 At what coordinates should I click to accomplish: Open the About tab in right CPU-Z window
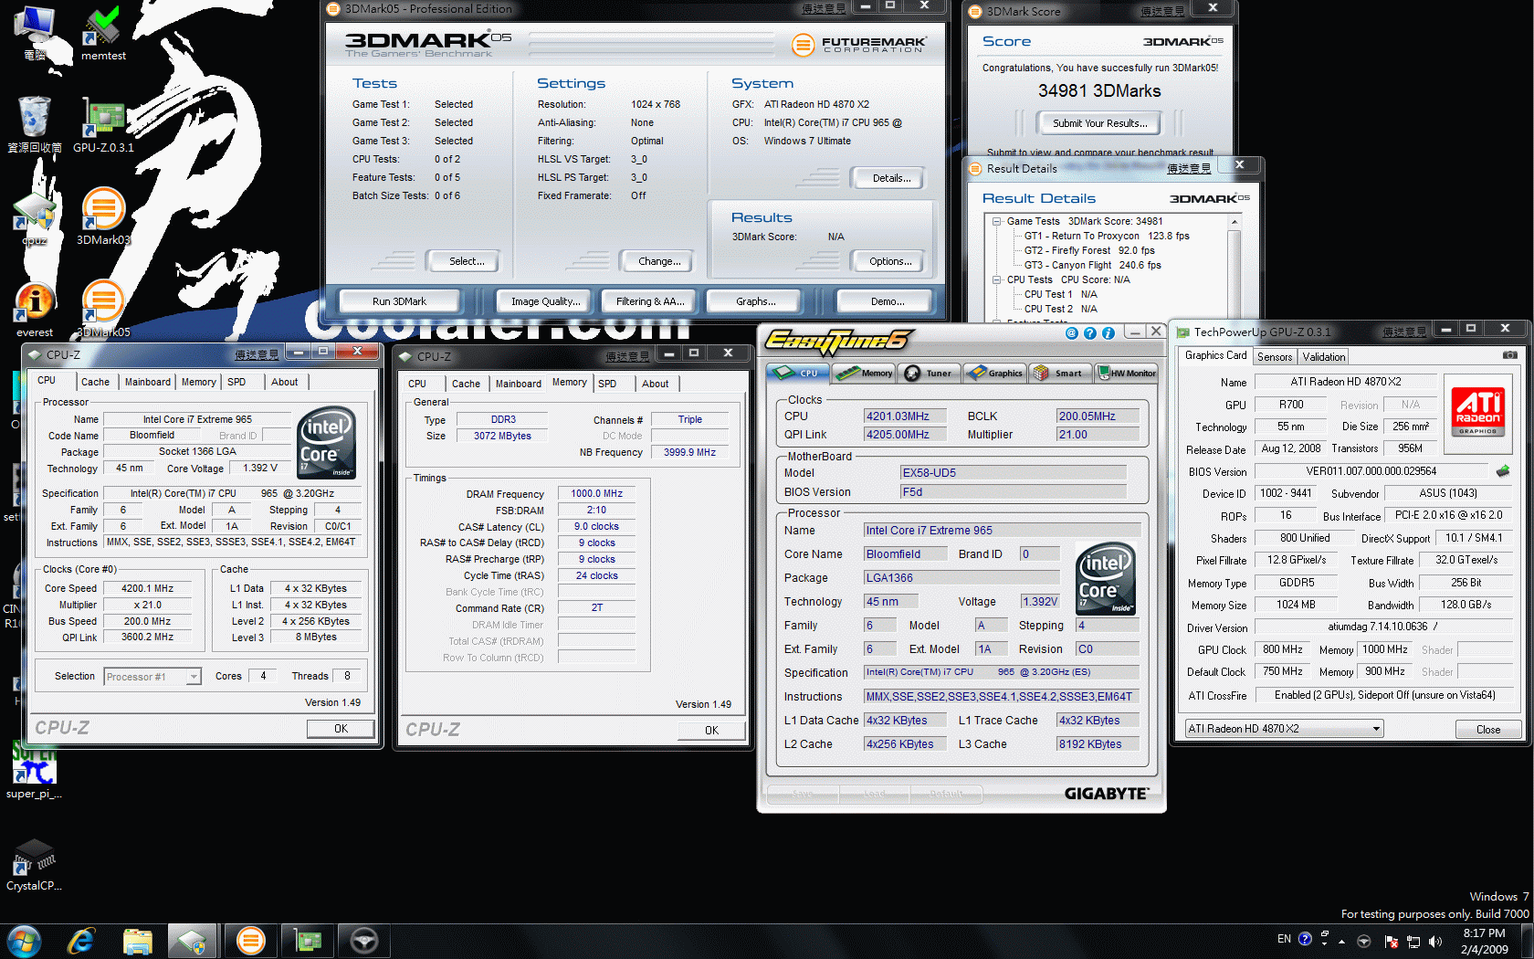655,384
